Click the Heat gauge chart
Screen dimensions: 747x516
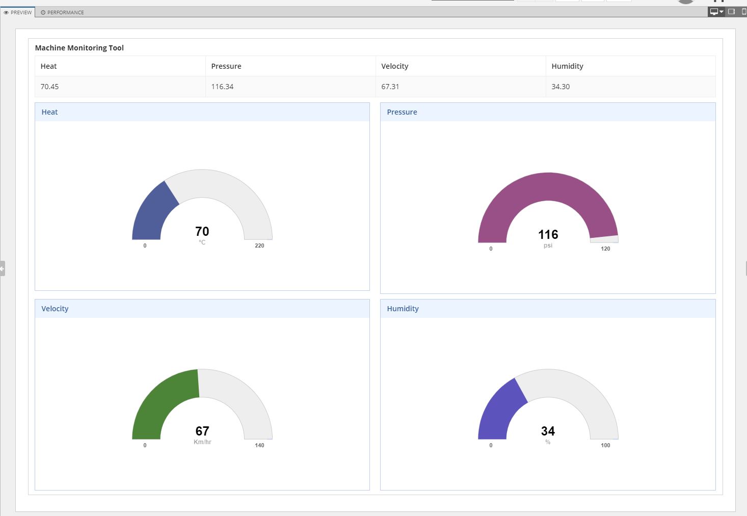tap(202, 209)
